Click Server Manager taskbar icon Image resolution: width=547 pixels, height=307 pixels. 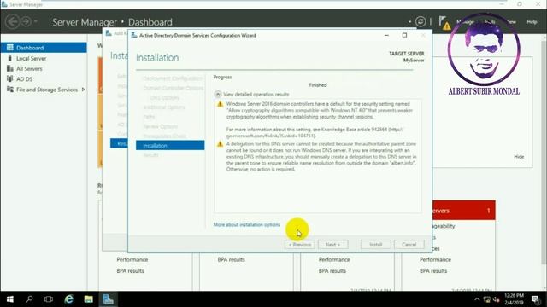(109, 299)
